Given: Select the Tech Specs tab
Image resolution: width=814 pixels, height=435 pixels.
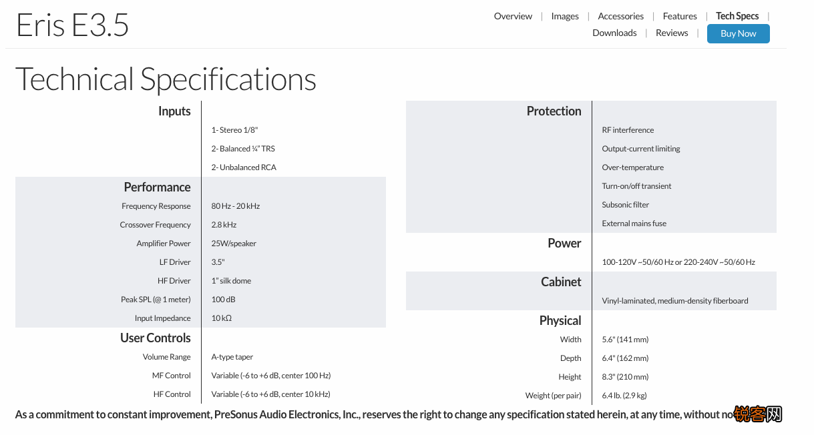Looking at the screenshot, I should [x=737, y=16].
